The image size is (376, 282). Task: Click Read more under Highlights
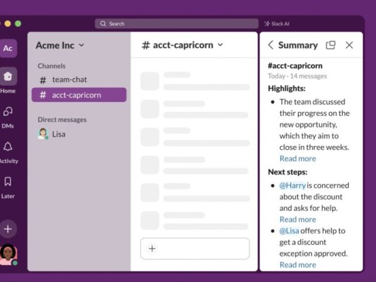click(298, 159)
